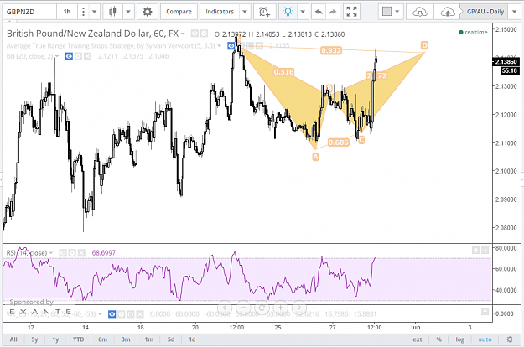Expand the ideas lightbulb dropdown arrow
The height and width of the screenshot is (347, 524).
point(303,12)
